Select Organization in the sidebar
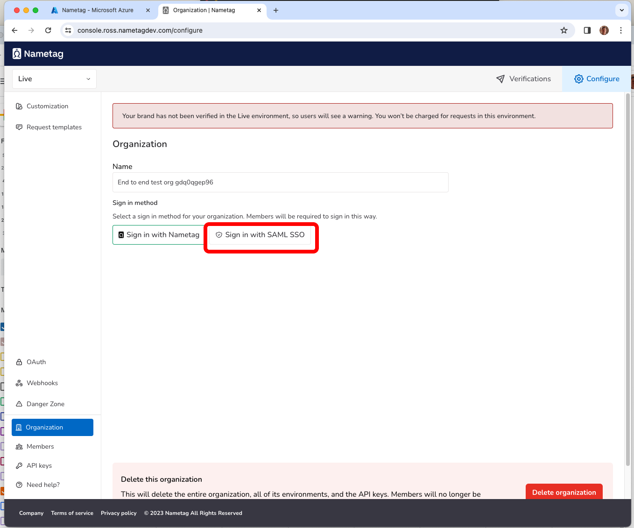The image size is (634, 528). pyautogui.click(x=52, y=427)
